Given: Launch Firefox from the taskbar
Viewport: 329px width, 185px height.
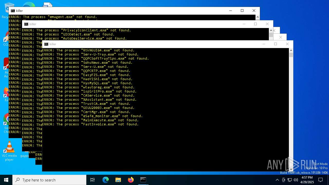Looking at the screenshot, I should click(131, 180).
